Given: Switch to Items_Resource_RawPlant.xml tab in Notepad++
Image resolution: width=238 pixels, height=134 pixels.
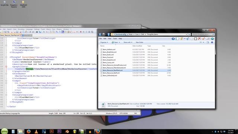Looking at the screenshot, I should click(10, 35).
